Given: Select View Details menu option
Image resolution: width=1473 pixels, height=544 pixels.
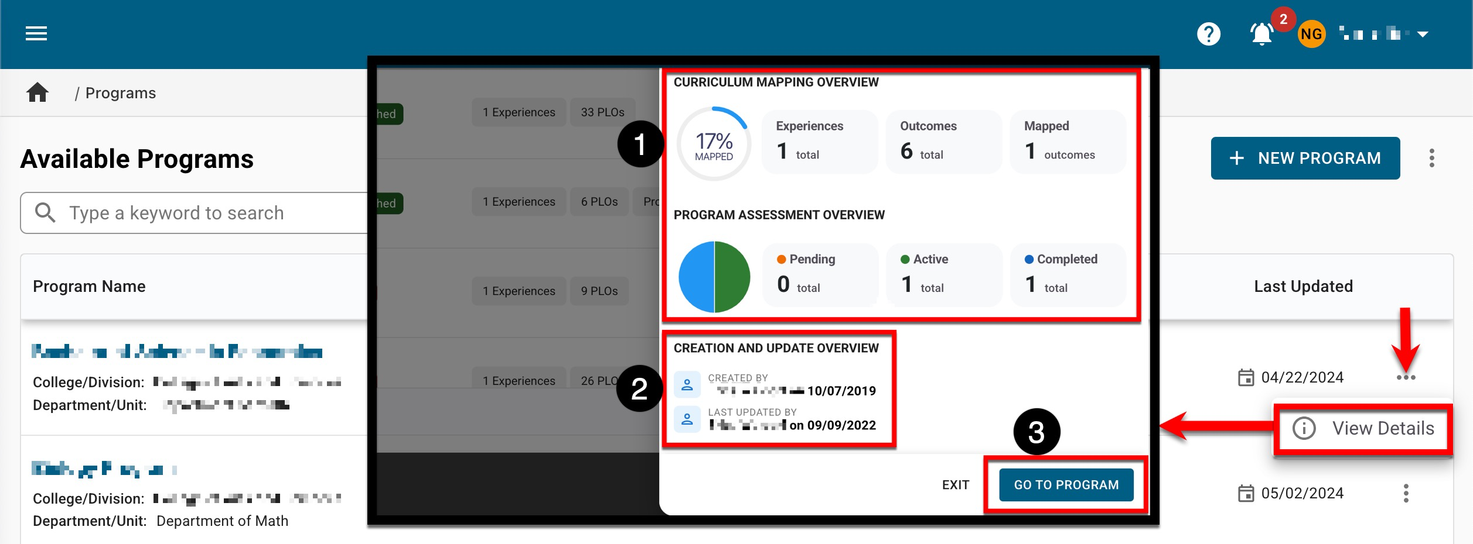Looking at the screenshot, I should 1382,428.
